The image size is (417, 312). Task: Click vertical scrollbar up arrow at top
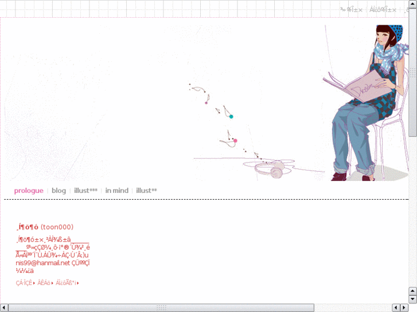click(413, 4)
